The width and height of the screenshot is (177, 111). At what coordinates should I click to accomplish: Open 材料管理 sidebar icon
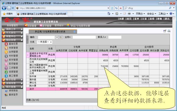6,56
